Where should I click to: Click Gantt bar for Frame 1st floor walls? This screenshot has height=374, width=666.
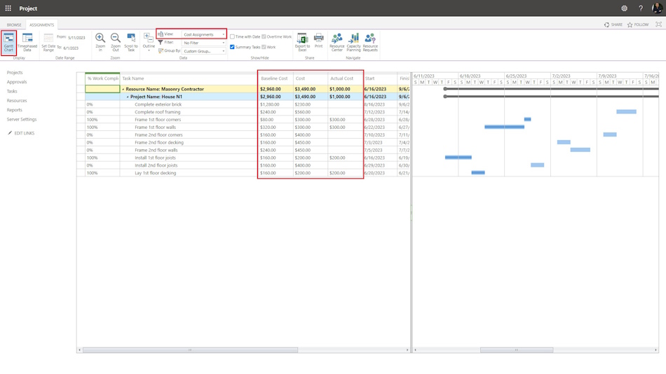[504, 127]
